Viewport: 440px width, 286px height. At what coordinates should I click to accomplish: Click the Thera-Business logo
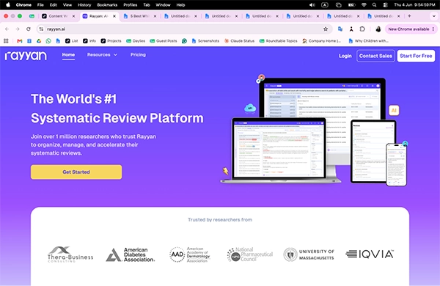click(70, 254)
